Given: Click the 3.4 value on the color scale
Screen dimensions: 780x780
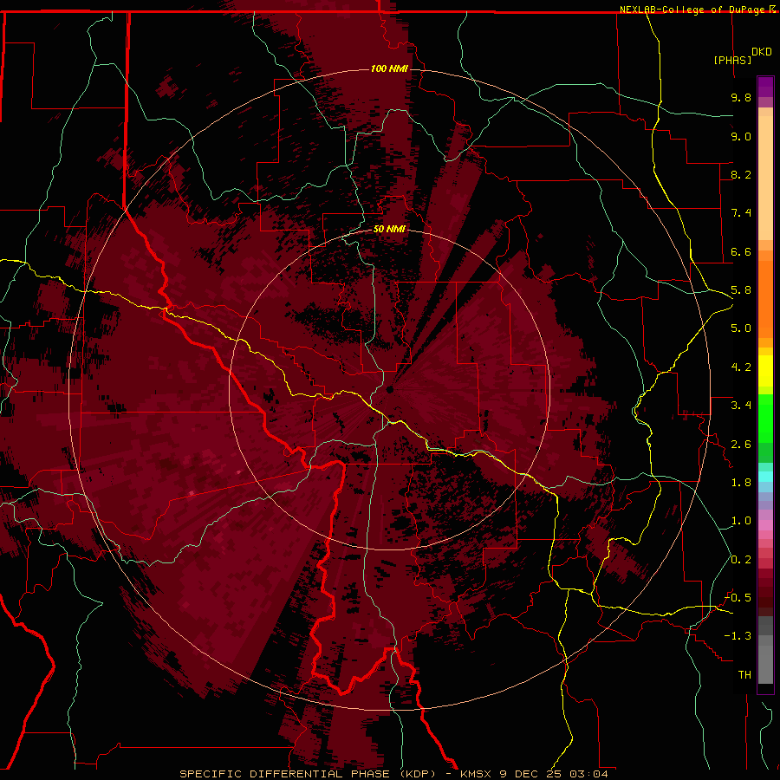Looking at the screenshot, I should 741,406.
